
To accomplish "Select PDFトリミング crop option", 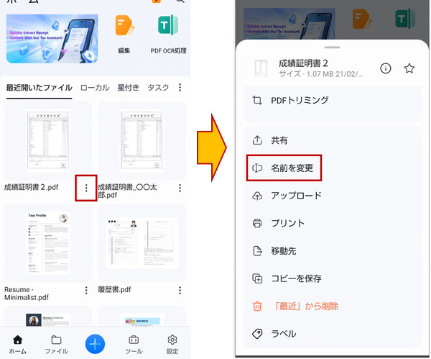I will [333, 100].
